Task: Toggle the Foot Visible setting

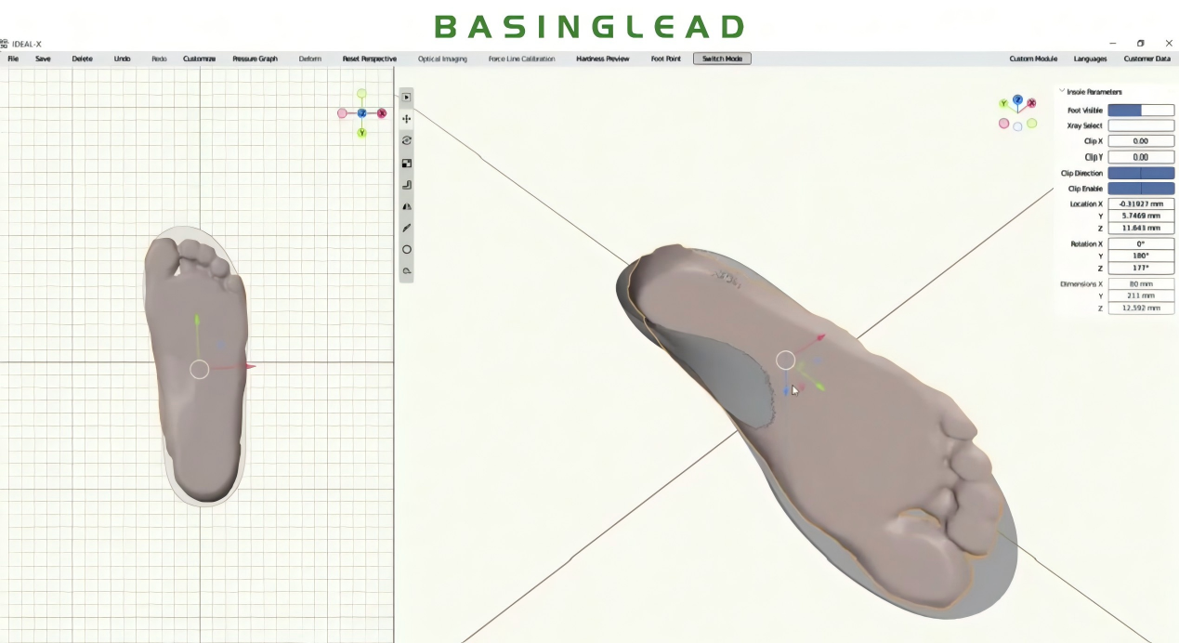Action: 1140,111
